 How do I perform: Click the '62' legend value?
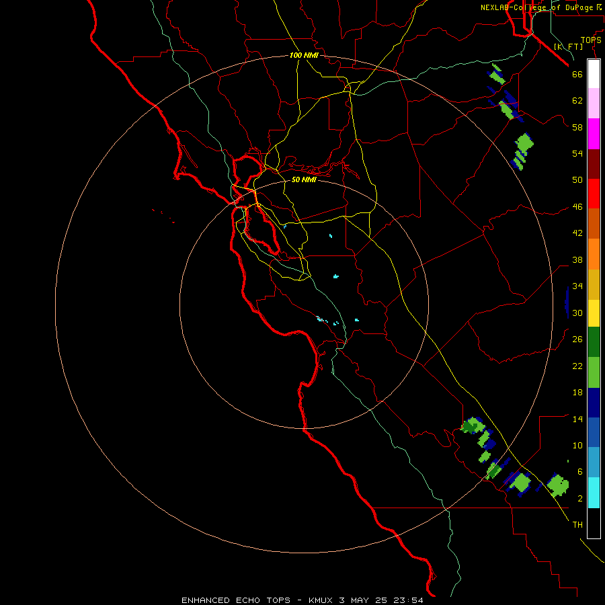pos(577,101)
